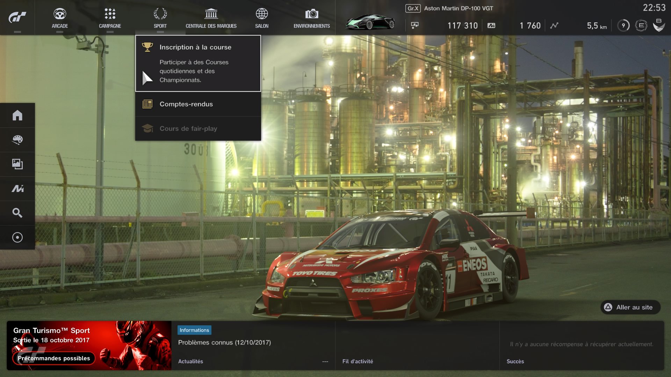This screenshot has width=671, height=377.
Task: Open the Campagne dots icon
Action: click(110, 14)
